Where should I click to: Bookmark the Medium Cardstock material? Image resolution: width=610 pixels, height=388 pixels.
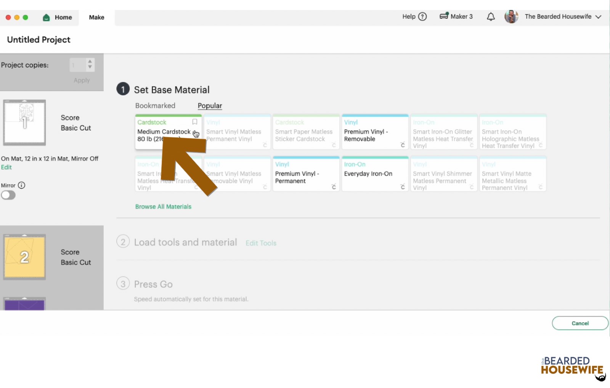pyautogui.click(x=194, y=122)
